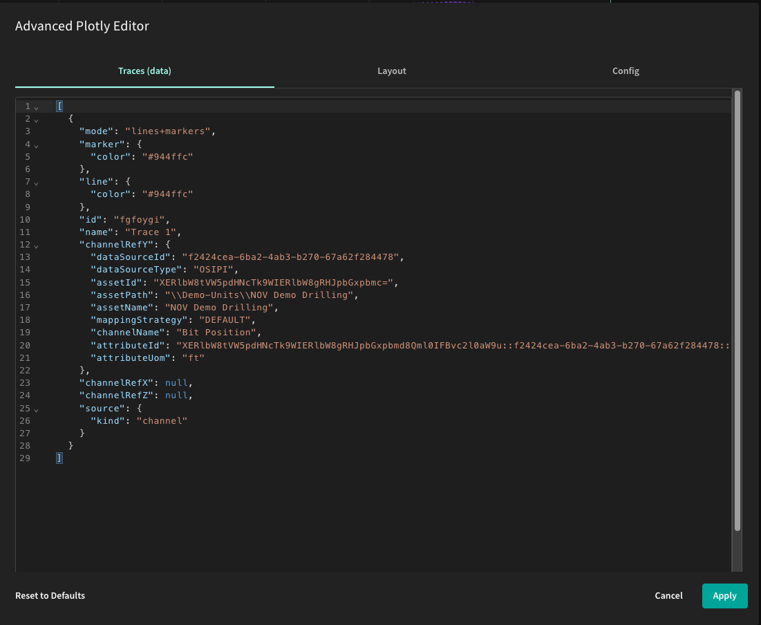The image size is (761, 625).
Task: Click the opening bracket on line 1
Action: coord(59,106)
